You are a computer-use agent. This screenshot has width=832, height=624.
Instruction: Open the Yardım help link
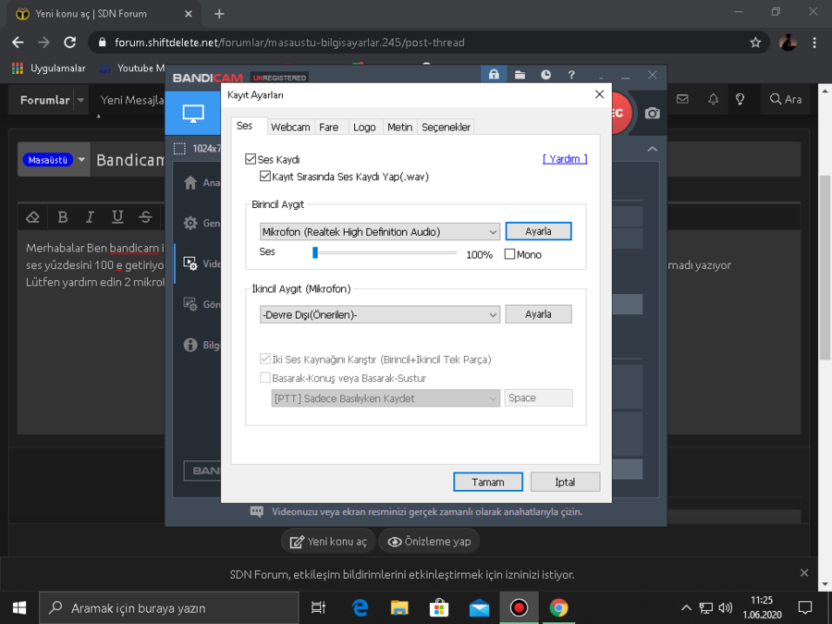pos(565,159)
